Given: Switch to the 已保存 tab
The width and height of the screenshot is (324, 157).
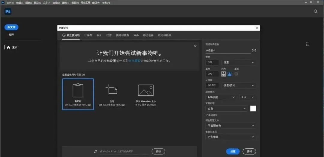Looking at the screenshot, I should [x=88, y=36].
